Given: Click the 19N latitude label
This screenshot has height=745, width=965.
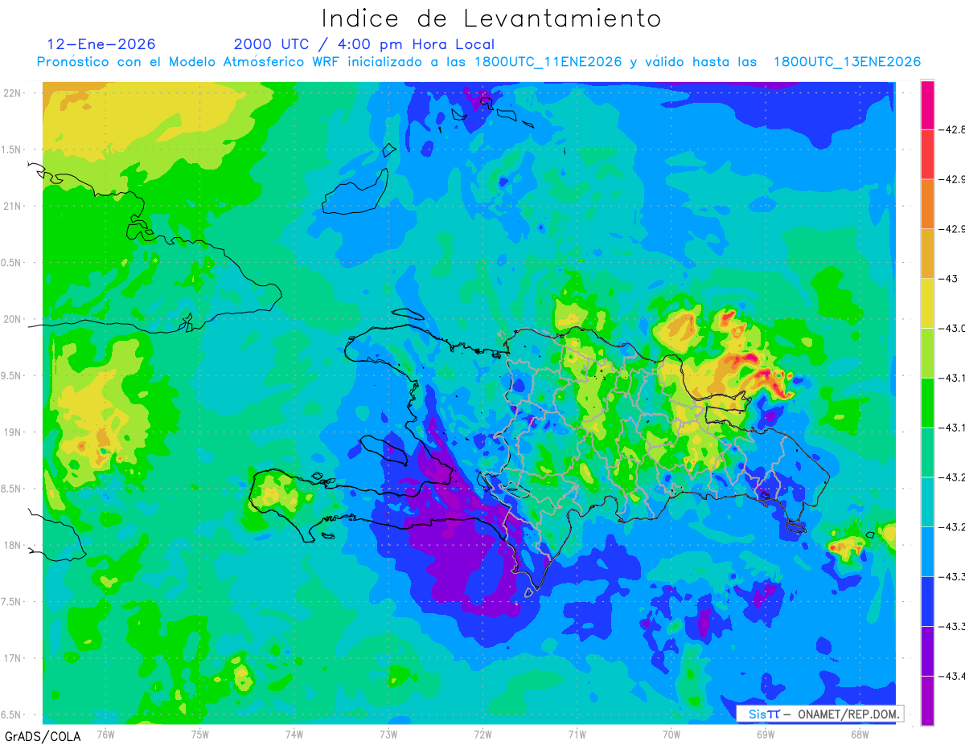Looking at the screenshot, I should point(13,432).
